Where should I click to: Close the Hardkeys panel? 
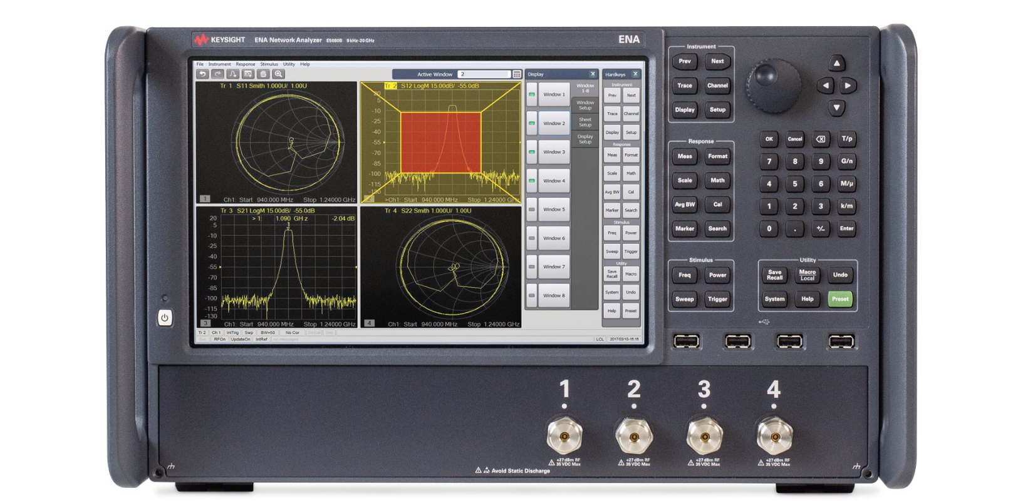tap(635, 74)
